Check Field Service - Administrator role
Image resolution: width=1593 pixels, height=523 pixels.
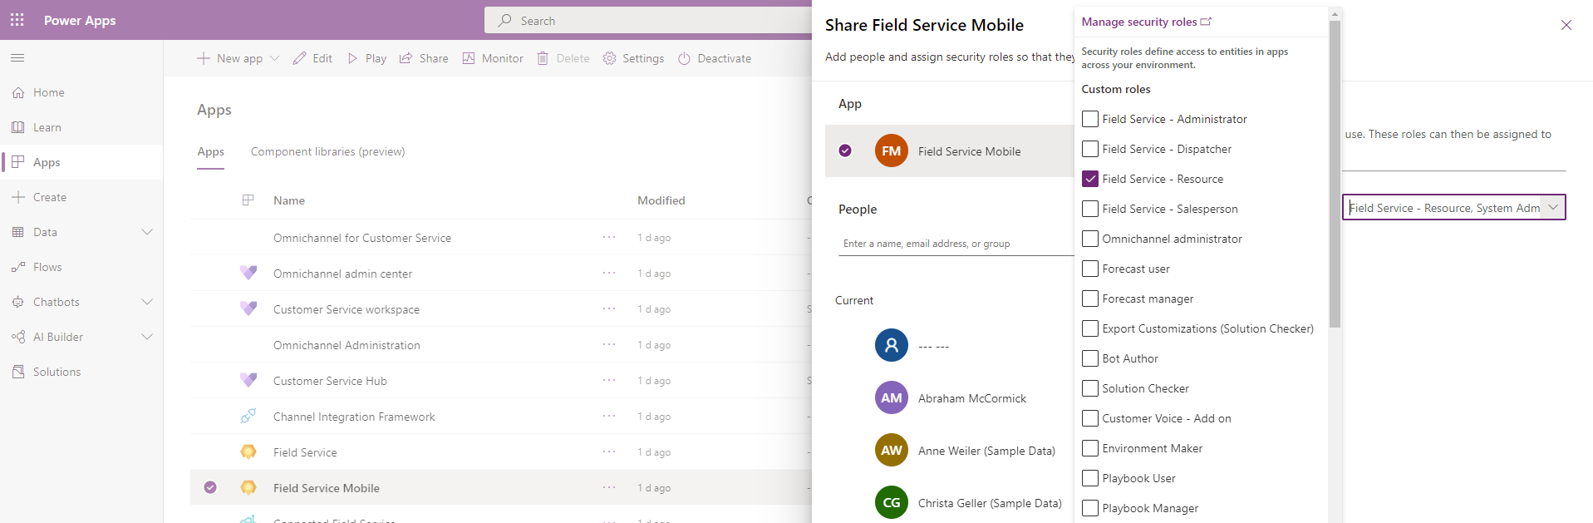pyautogui.click(x=1090, y=119)
